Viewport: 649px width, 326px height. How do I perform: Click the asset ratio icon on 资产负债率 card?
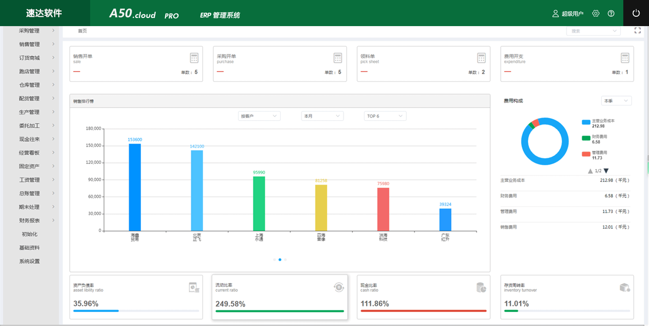[194, 287]
